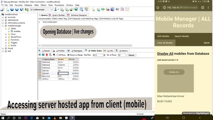213x120 pixels.
Task: Tap the Display ALL button on mobile page
Action: 174,72
